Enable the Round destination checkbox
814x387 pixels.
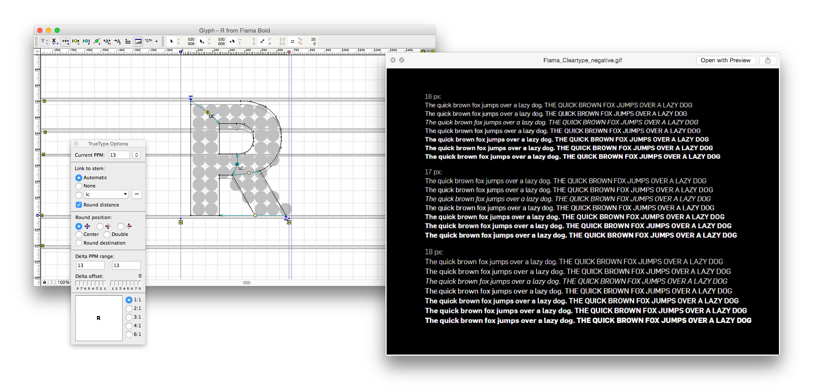click(79, 243)
